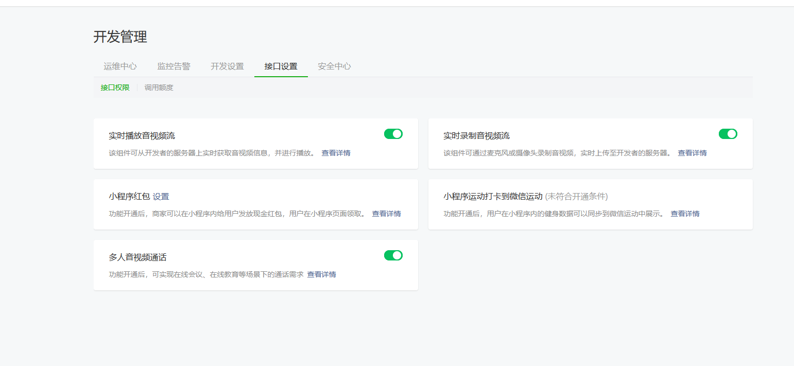This screenshot has height=366, width=794.
Task: Click 查看详情 in the 多人音视频通话 card
Action: pos(321,274)
